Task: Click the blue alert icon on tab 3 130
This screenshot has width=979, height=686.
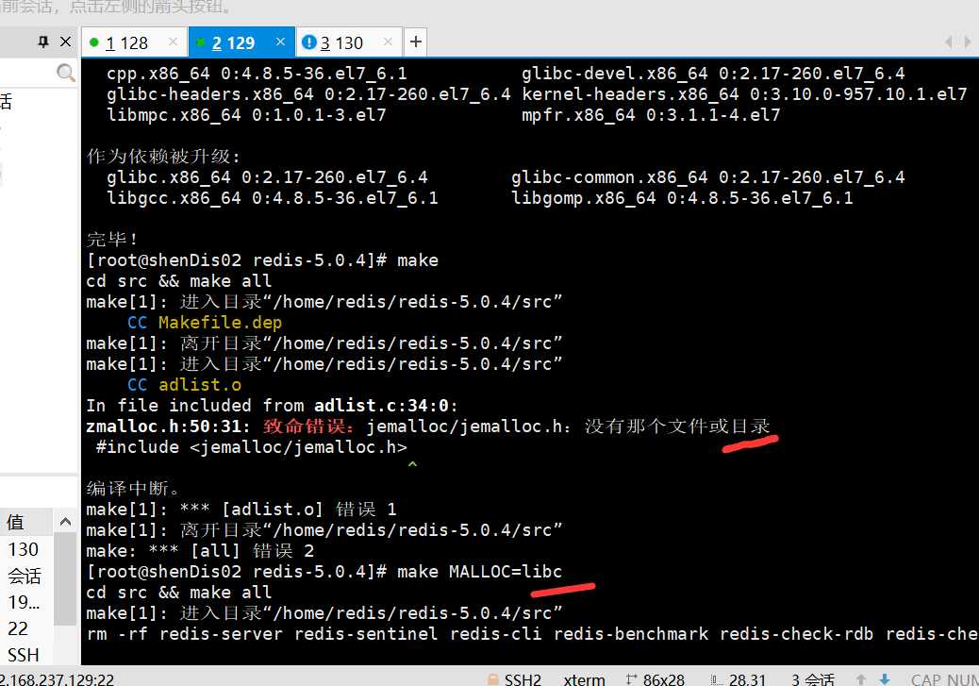Action: pyautogui.click(x=309, y=42)
